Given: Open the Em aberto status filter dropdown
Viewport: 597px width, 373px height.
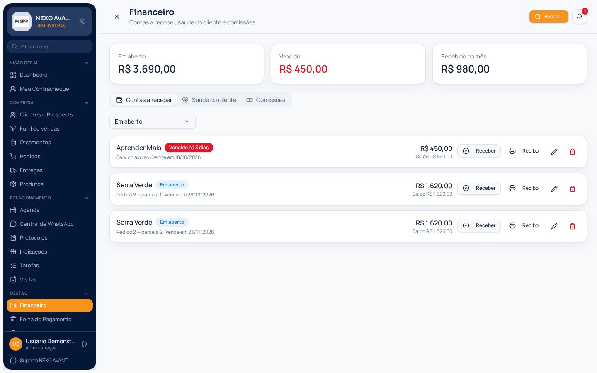Looking at the screenshot, I should pos(153,121).
